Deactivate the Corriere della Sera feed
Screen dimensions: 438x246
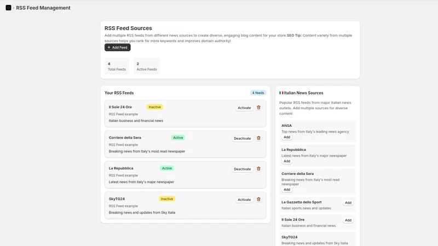242,139
